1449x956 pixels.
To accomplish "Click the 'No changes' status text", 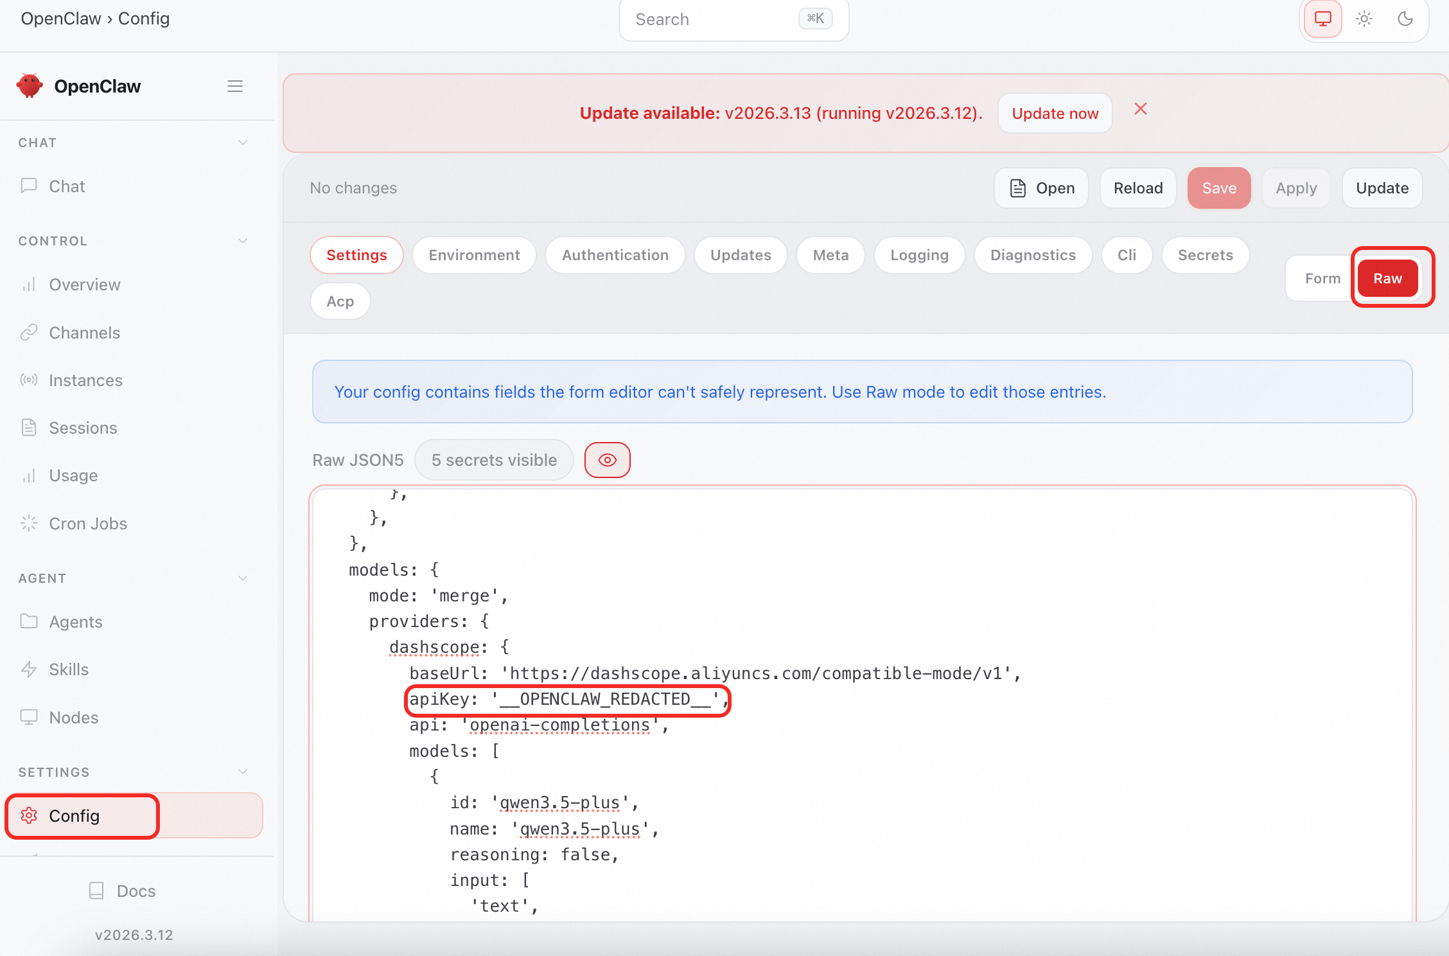I will (x=353, y=188).
